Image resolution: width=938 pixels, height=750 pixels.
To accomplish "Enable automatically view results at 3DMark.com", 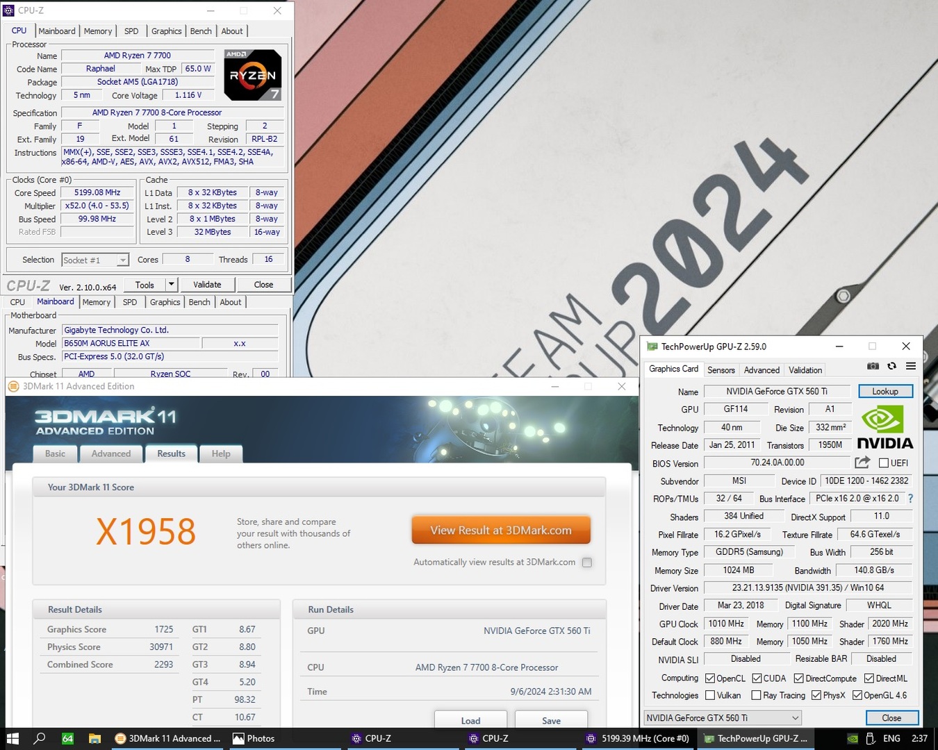I will pos(587,562).
